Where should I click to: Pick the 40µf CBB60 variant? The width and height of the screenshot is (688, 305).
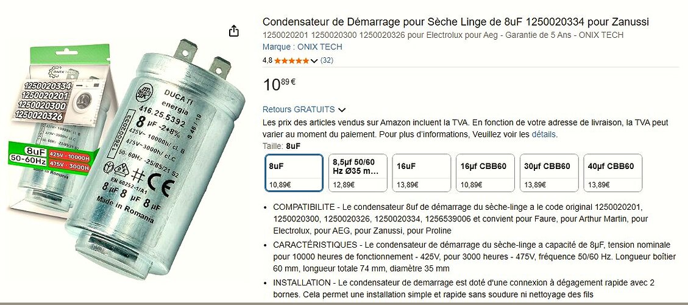[x=612, y=173]
